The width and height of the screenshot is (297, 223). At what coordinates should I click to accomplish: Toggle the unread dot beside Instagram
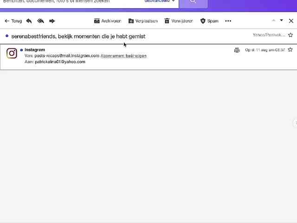coord(21,50)
